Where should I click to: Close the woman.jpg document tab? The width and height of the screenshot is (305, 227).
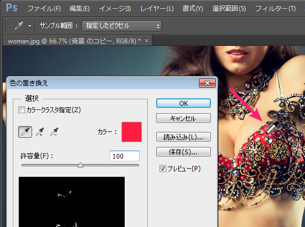pos(147,41)
